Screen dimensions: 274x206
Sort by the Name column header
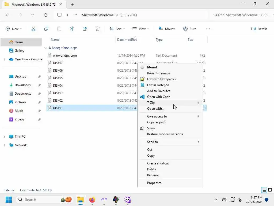click(55, 40)
